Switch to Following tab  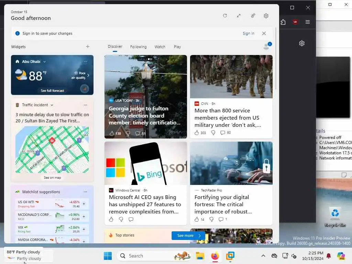click(138, 47)
